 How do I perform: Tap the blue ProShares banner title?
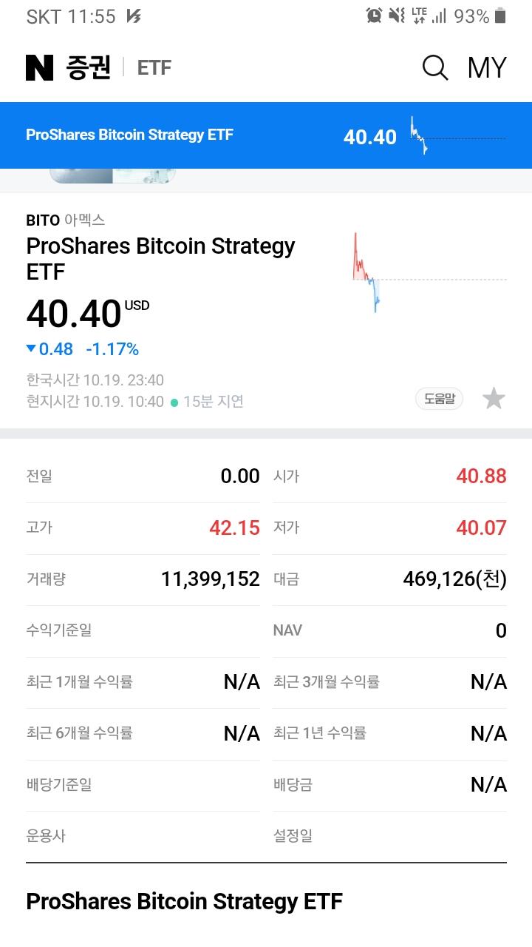[x=129, y=135]
